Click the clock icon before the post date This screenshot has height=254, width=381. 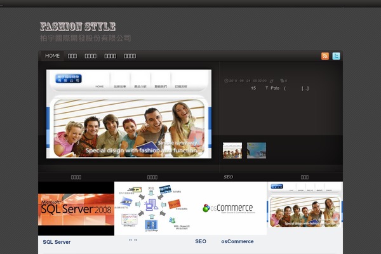coord(226,81)
